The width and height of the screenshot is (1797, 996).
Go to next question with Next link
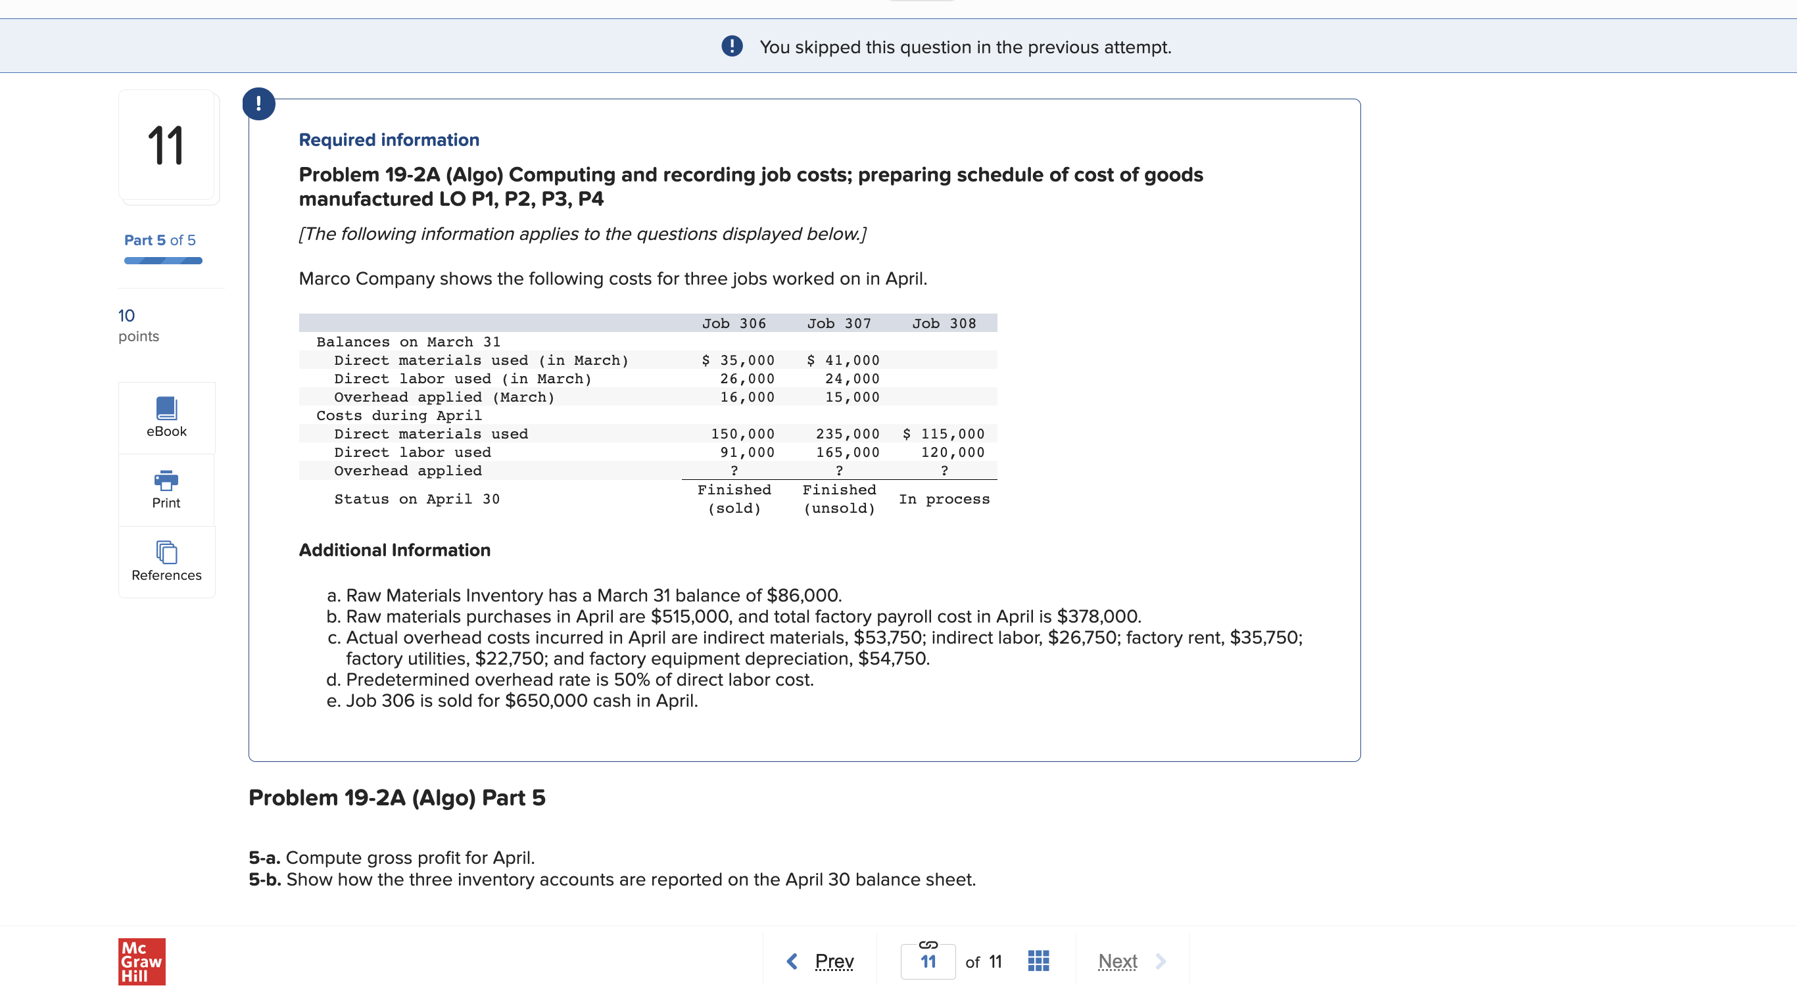(x=1117, y=961)
